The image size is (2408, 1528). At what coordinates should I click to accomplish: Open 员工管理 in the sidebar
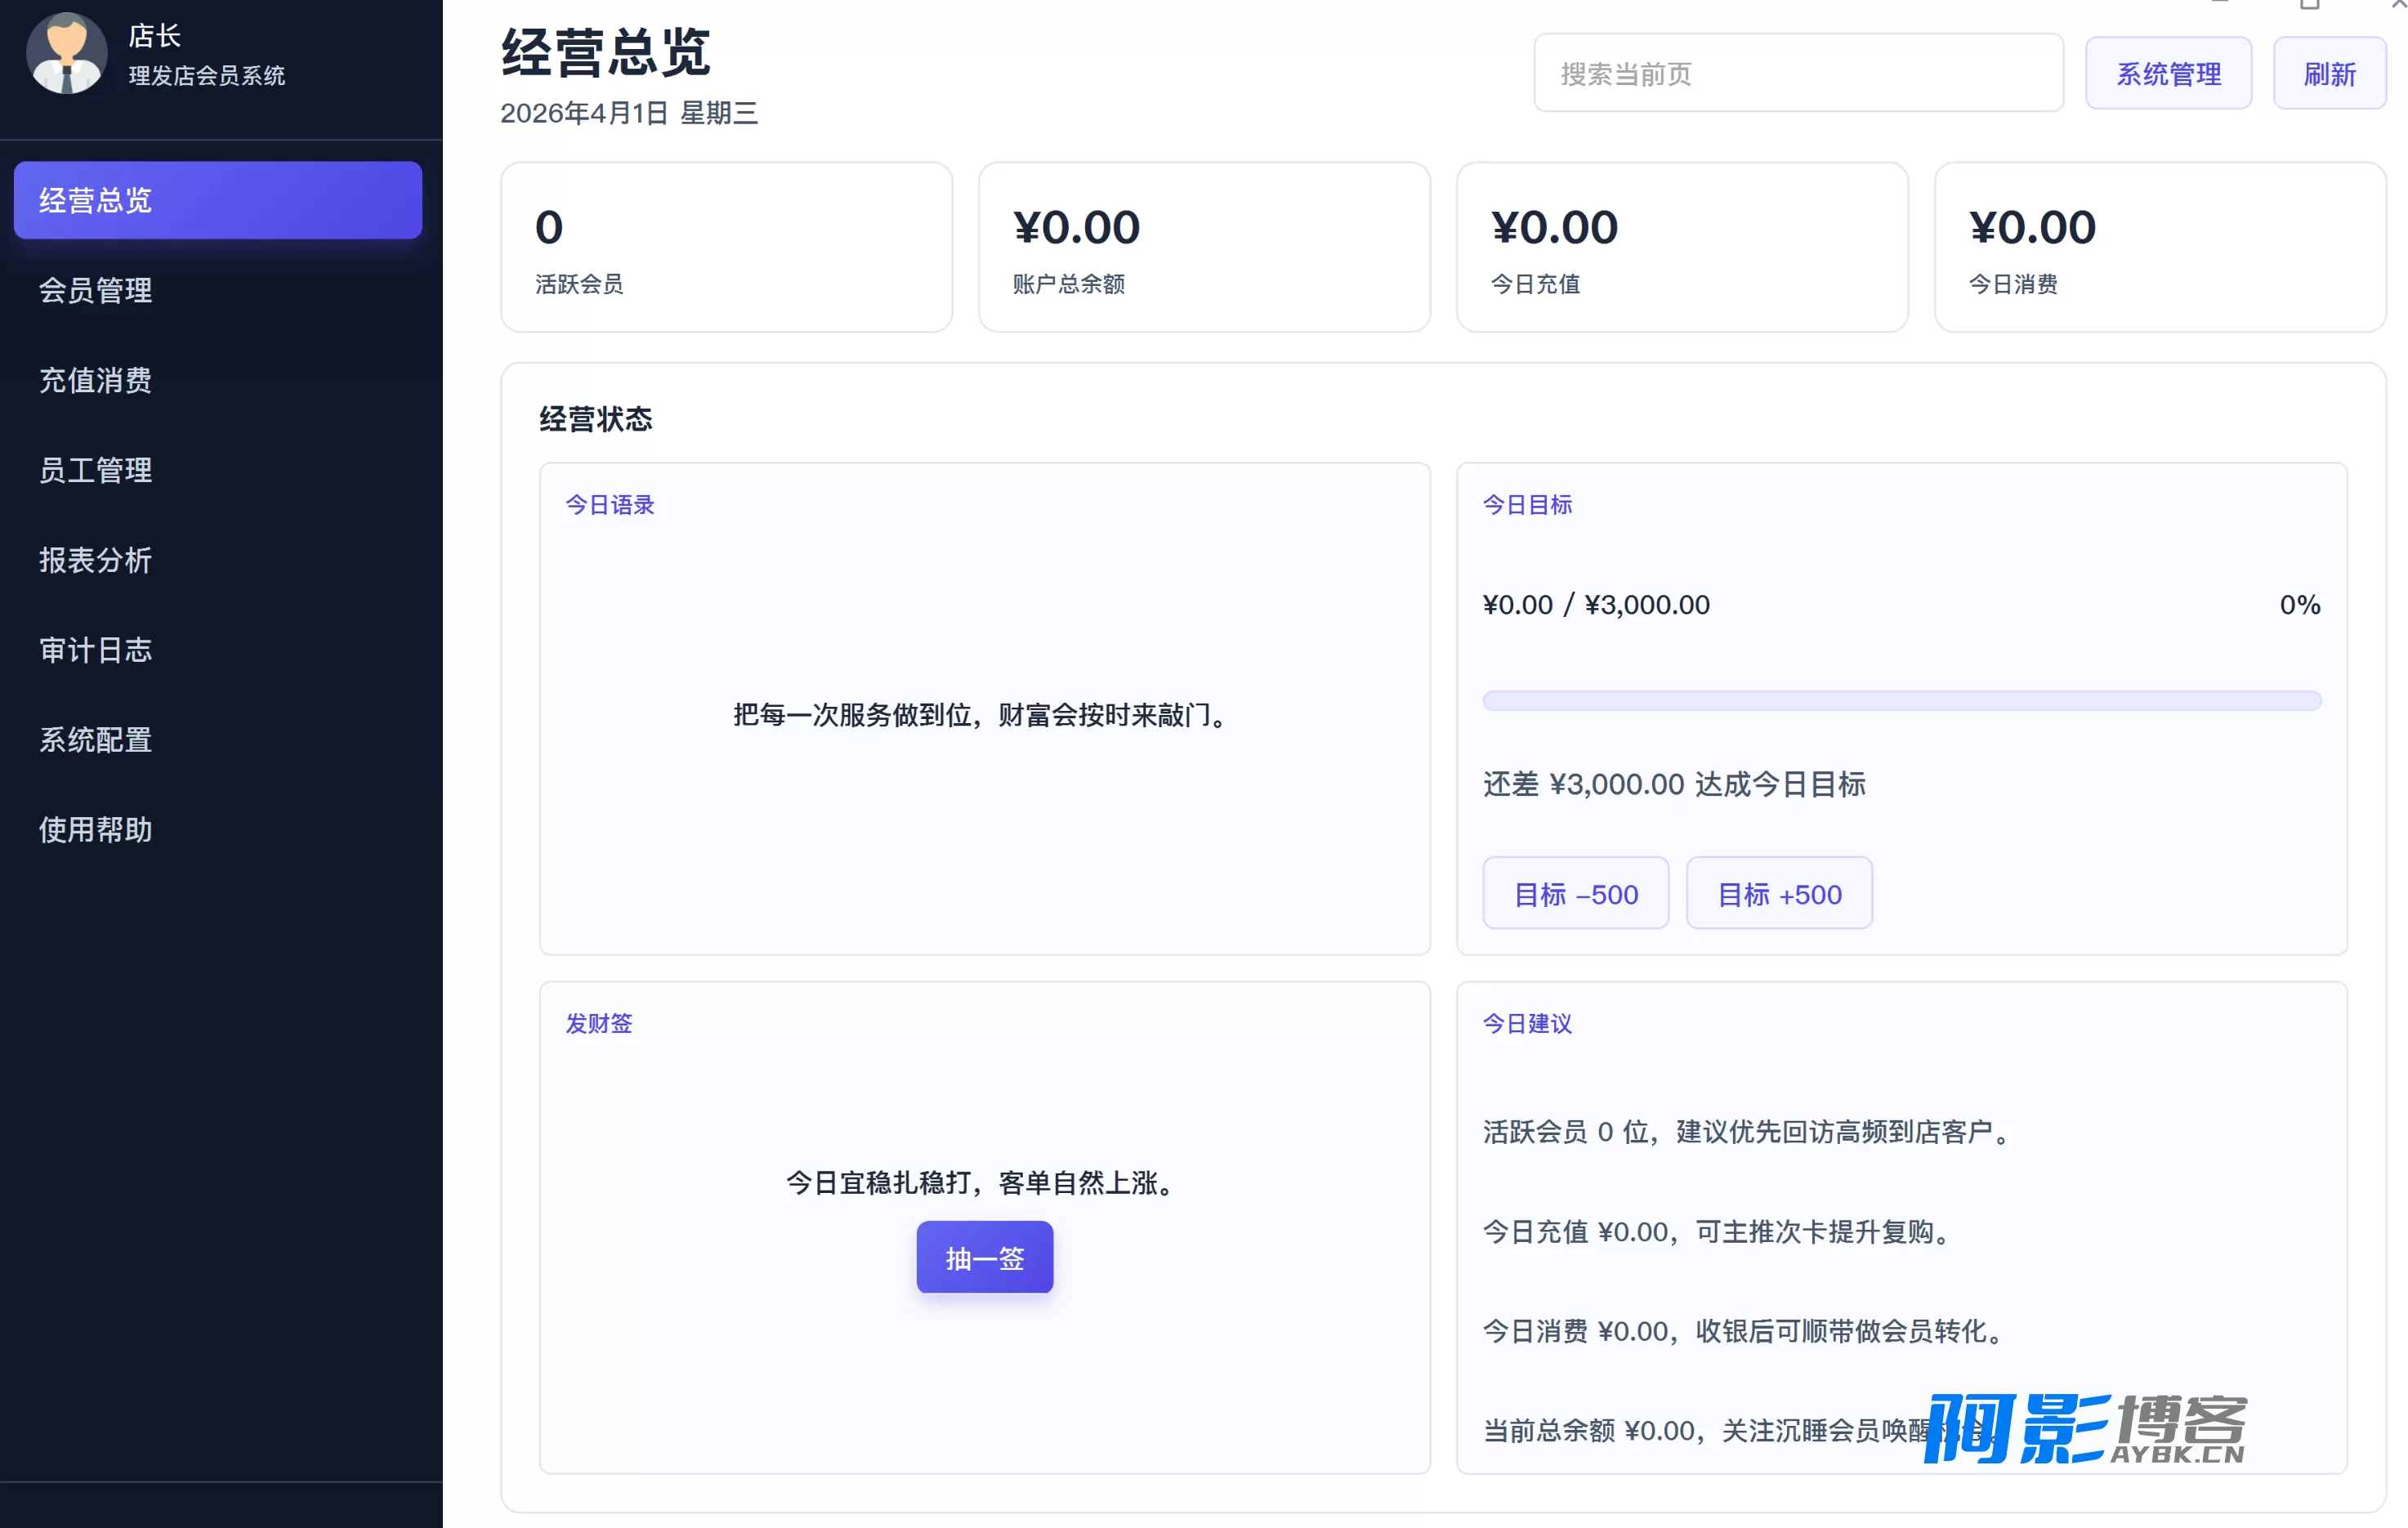tap(218, 470)
